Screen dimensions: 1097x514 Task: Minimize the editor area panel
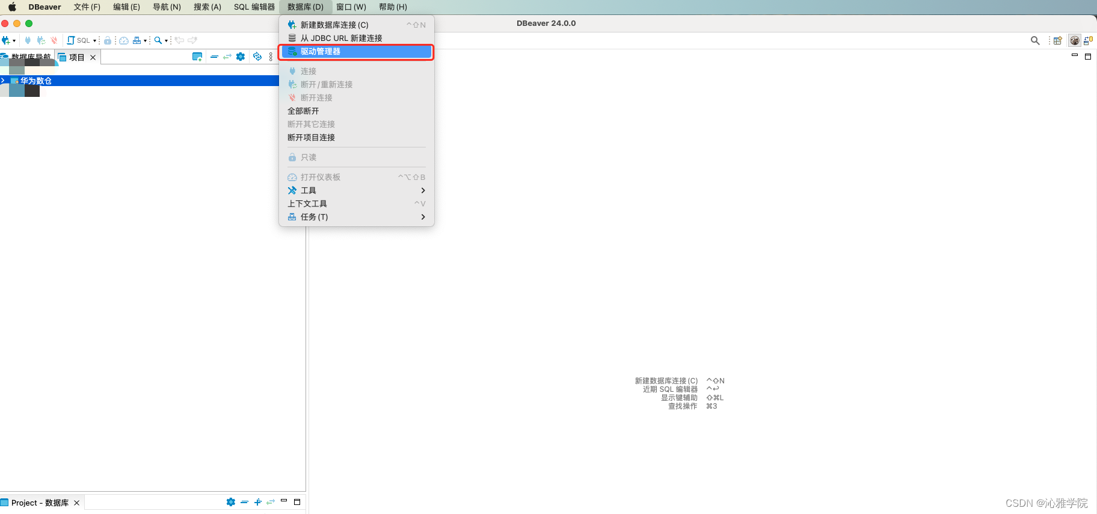point(1075,55)
